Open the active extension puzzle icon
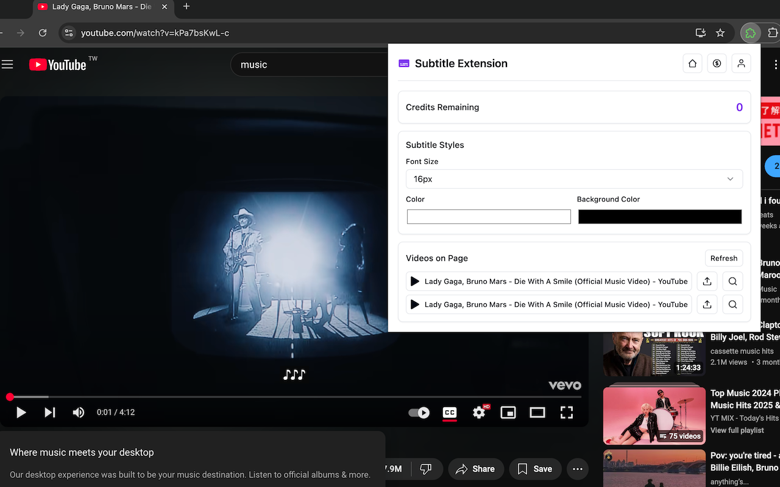The height and width of the screenshot is (487, 780). (751, 33)
